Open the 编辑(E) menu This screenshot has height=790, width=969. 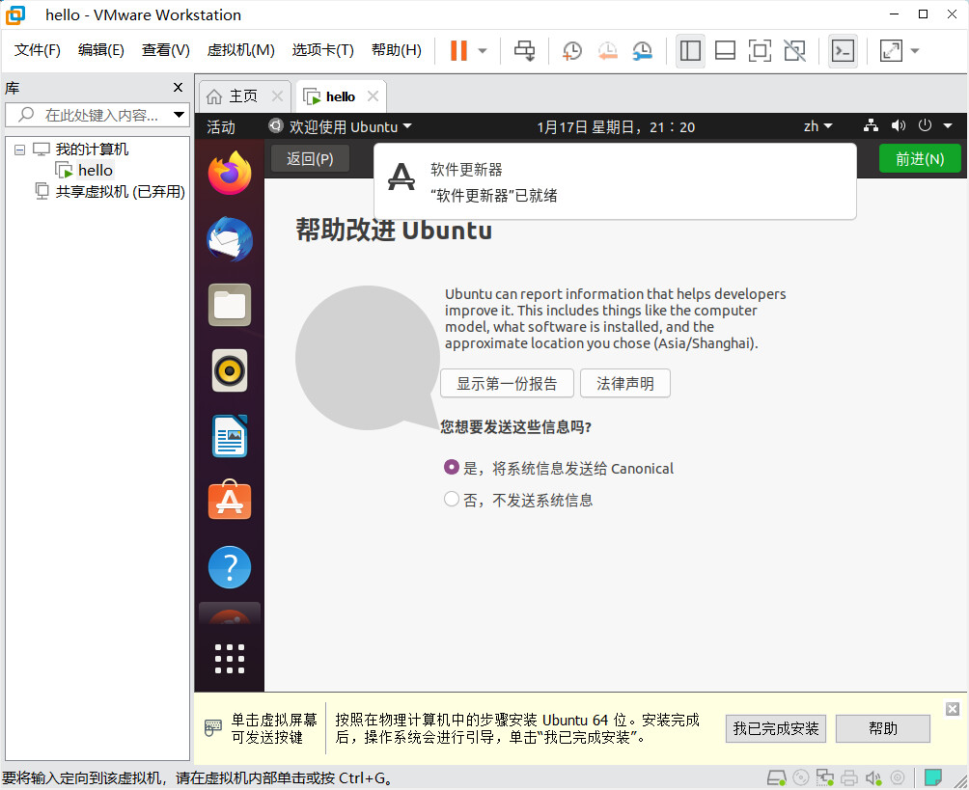click(100, 50)
